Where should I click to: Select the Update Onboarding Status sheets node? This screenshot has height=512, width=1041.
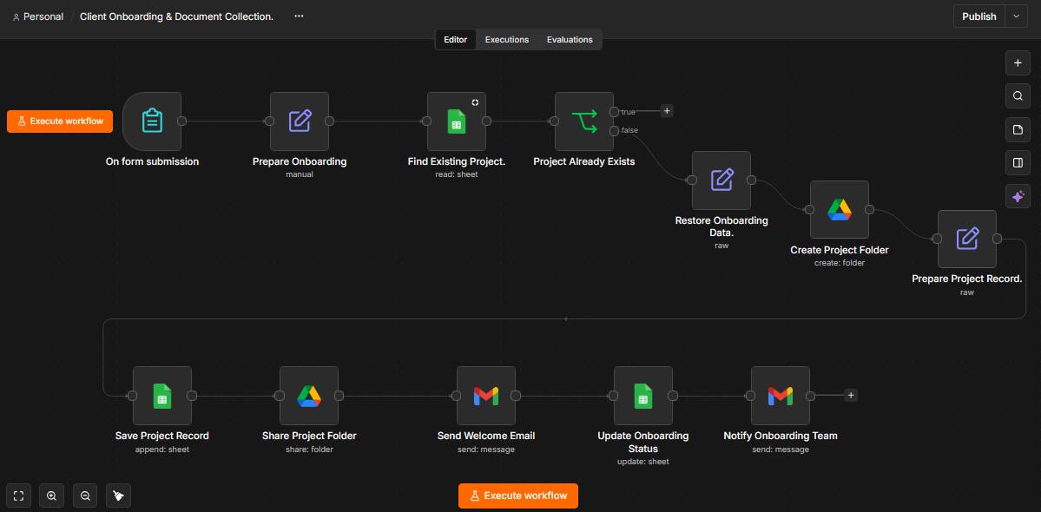click(x=643, y=396)
